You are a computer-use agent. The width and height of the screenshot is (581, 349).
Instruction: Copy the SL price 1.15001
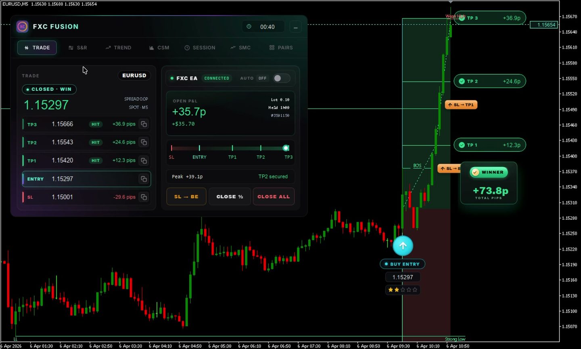(x=144, y=197)
